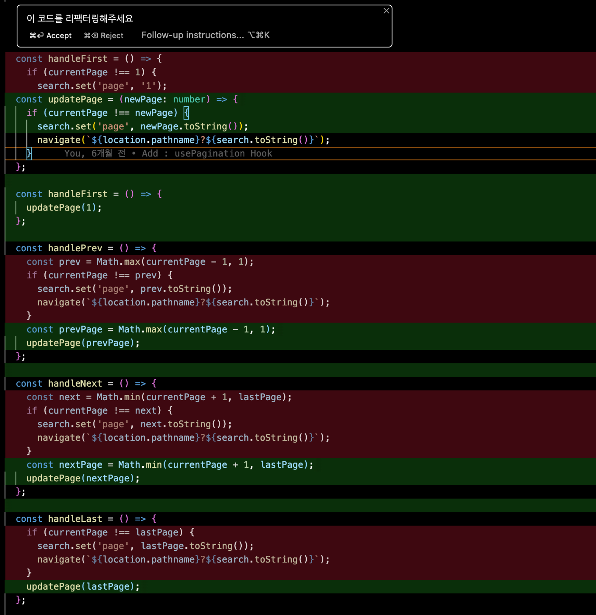
Task: Click added 'const nextPage = Math.min' line
Action: (170, 465)
